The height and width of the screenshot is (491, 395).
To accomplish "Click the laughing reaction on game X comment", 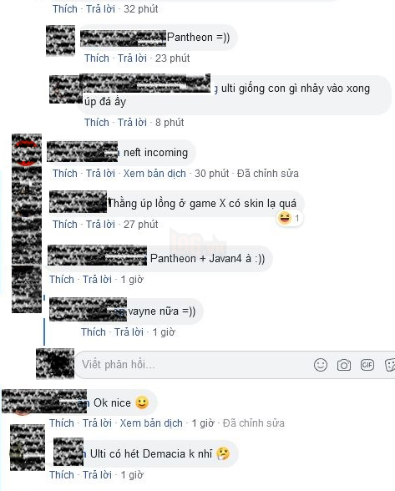I will [288, 218].
